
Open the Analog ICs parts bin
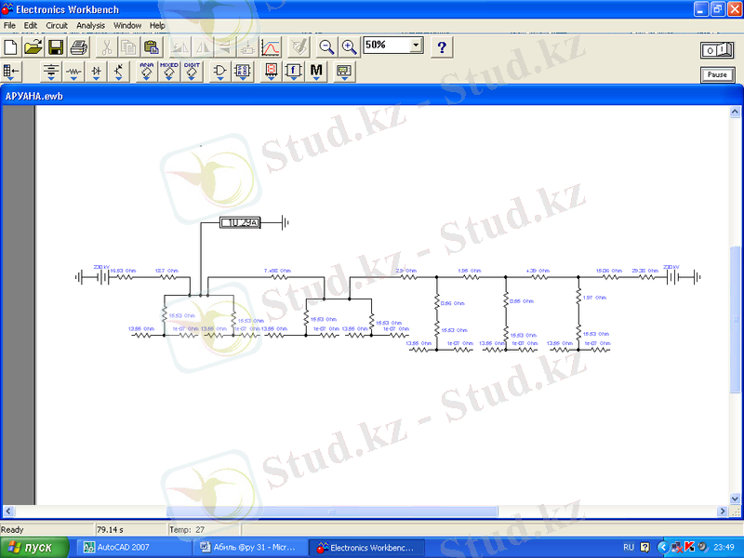click(x=147, y=72)
